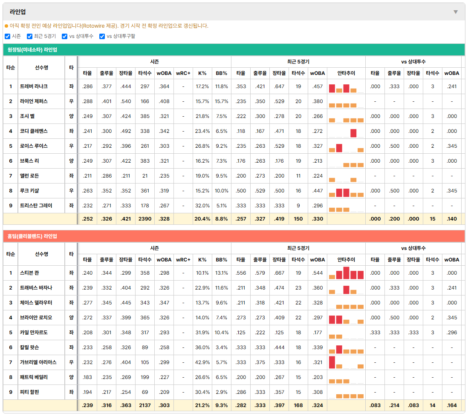Click player name 체이스 델라우터
The height and width of the screenshot is (416, 468).
(x=36, y=303)
